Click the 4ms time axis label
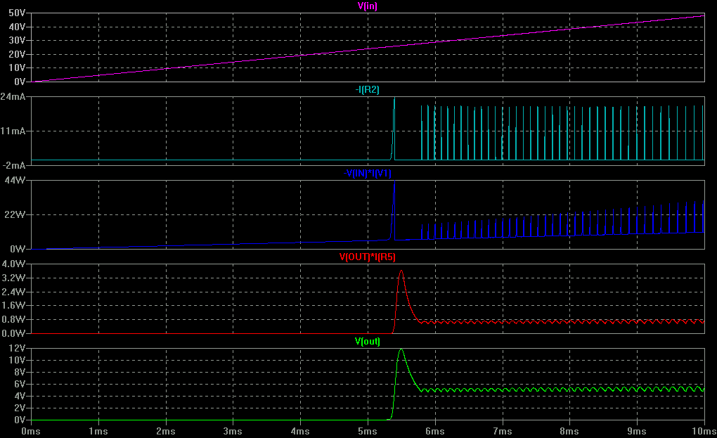The image size is (717, 438). point(300,431)
